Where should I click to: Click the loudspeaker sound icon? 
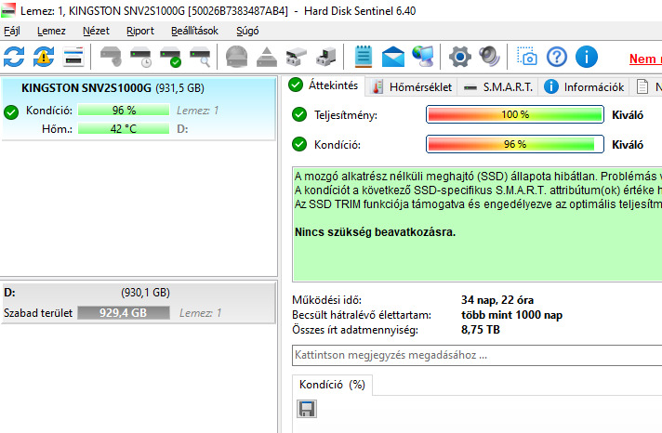coord(489,57)
